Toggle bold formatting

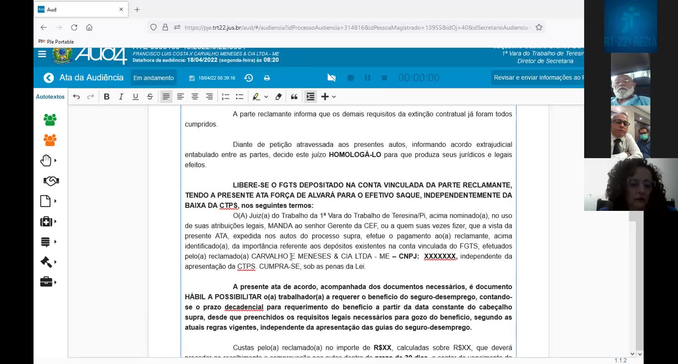(107, 97)
